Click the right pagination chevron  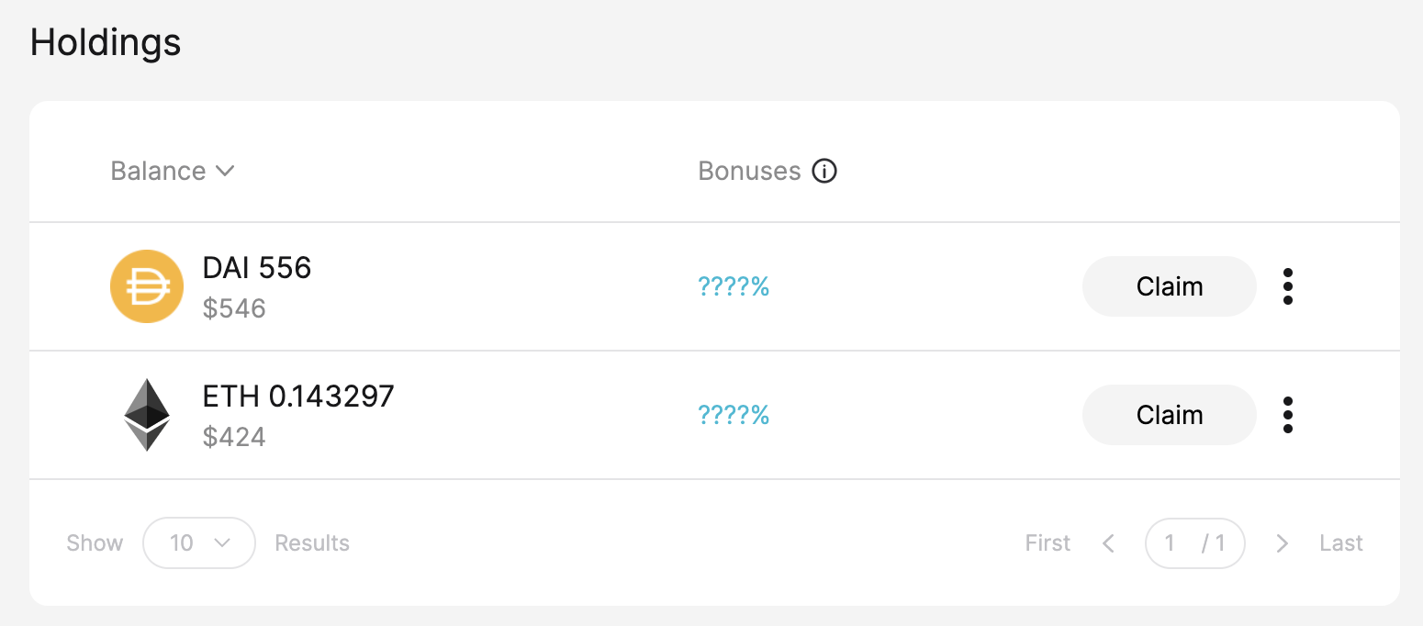click(x=1282, y=542)
